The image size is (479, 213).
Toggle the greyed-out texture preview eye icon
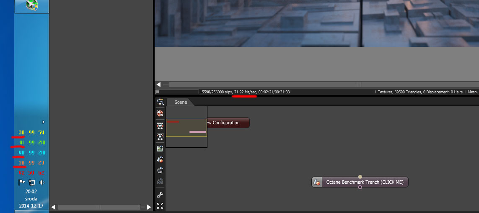coord(160,181)
